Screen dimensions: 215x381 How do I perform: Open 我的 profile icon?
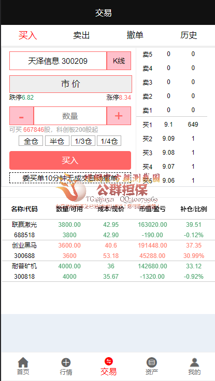pyautogui.click(x=194, y=362)
